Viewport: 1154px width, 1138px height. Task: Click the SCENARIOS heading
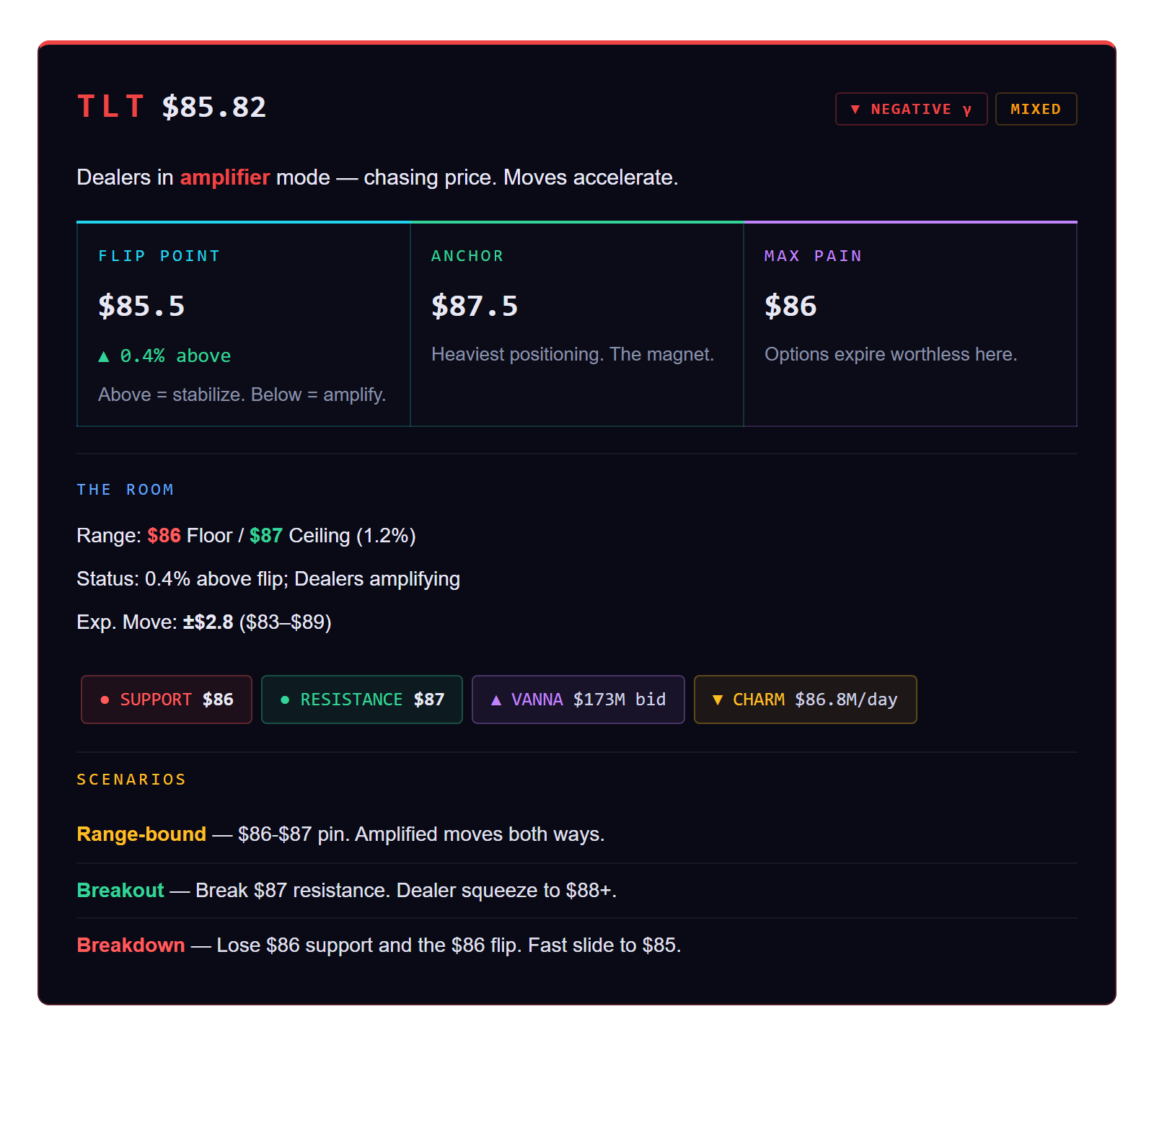click(132, 780)
